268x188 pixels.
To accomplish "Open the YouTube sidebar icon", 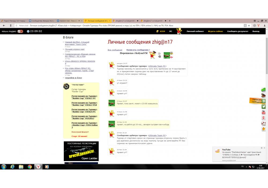I will pos(263,112).
